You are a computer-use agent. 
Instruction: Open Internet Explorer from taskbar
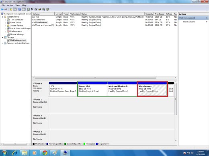pos(14,153)
